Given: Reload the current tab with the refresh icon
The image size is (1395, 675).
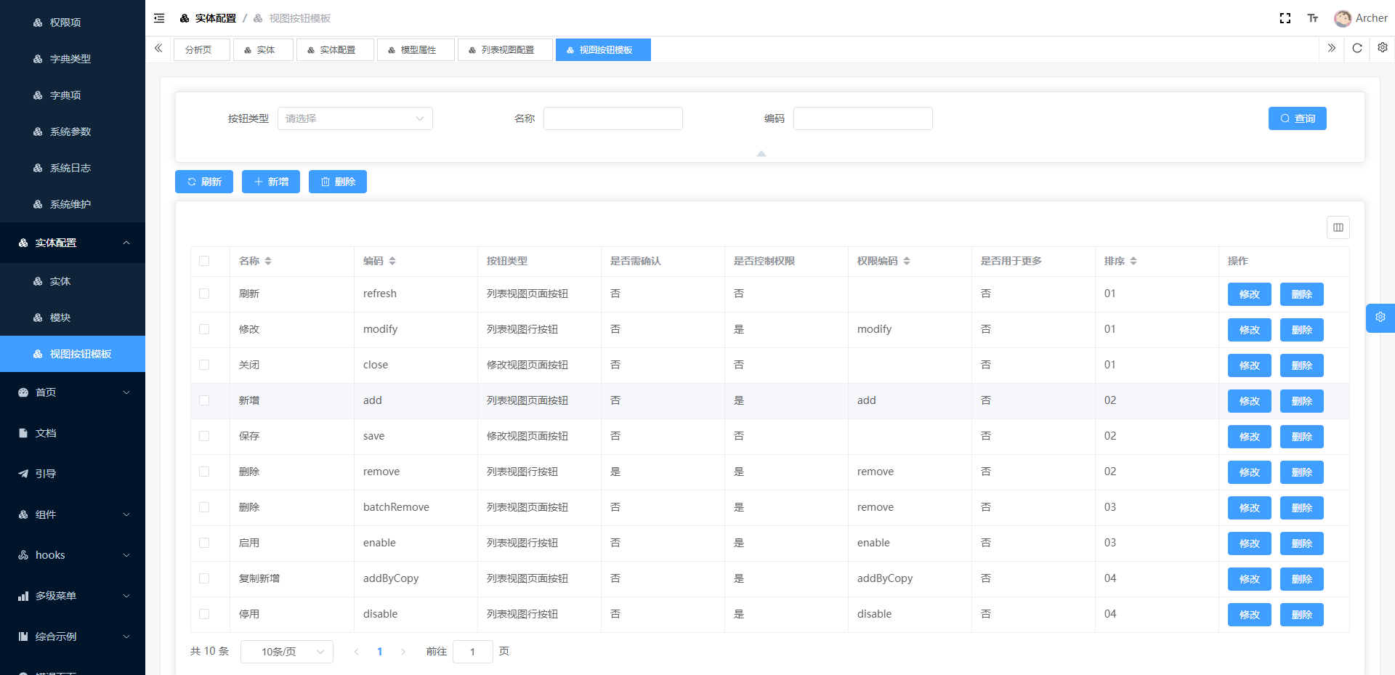Looking at the screenshot, I should click(x=1357, y=48).
